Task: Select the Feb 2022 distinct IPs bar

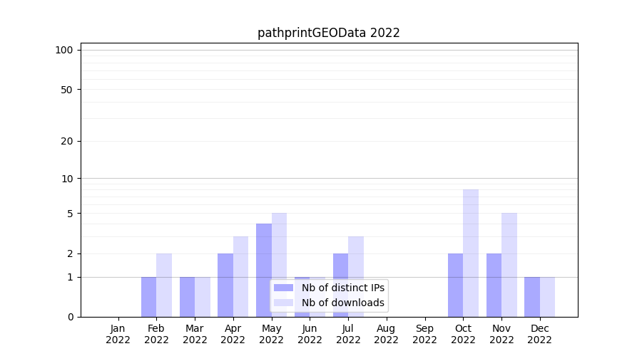Action: 148,297
